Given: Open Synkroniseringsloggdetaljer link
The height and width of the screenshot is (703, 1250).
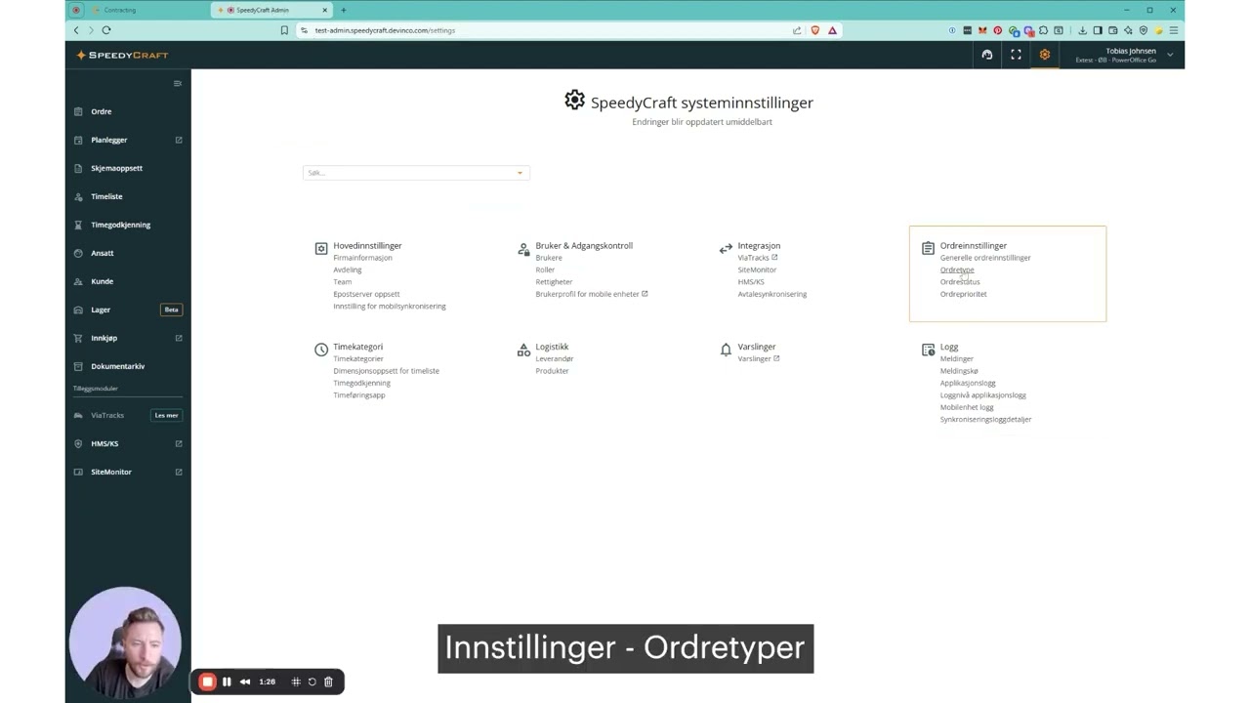Looking at the screenshot, I should (985, 419).
